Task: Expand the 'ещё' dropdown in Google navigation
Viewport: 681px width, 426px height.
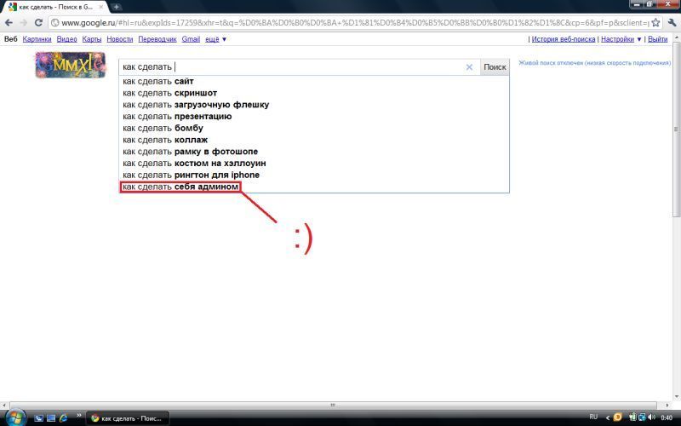Action: pos(216,39)
